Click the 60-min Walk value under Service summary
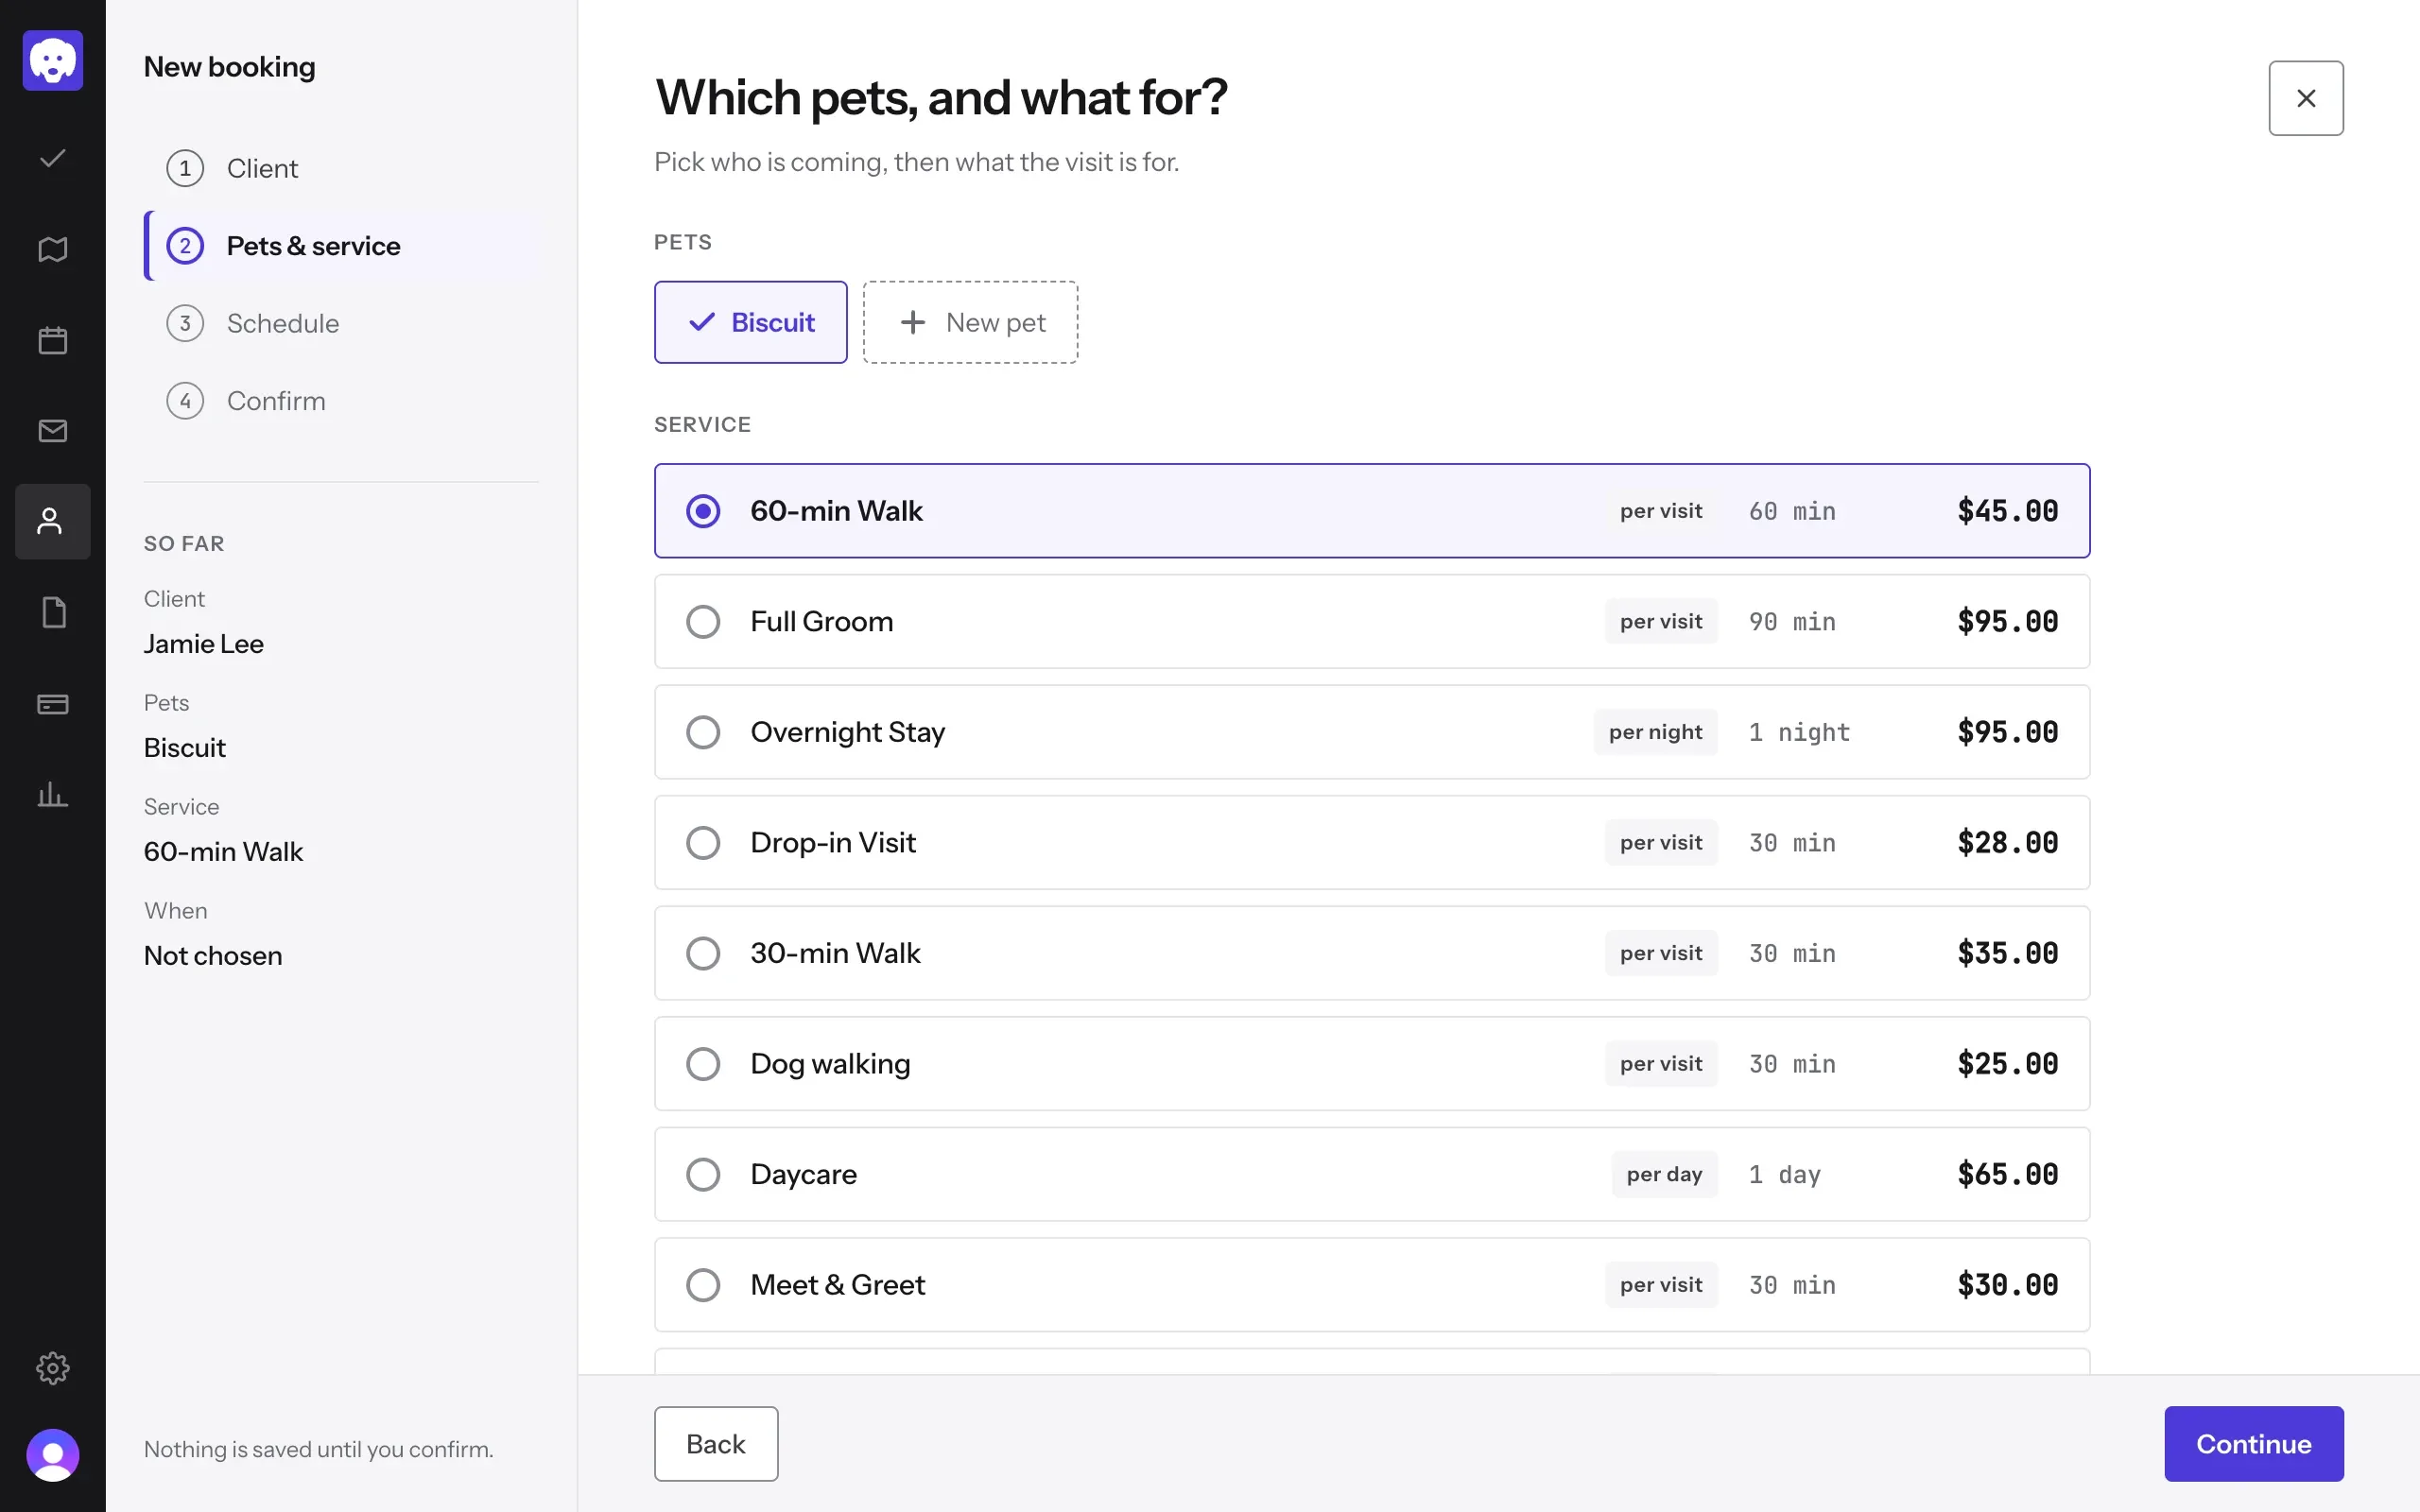This screenshot has width=2420, height=1512. coord(223,852)
